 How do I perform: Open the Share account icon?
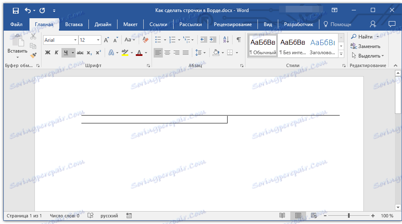click(373, 24)
